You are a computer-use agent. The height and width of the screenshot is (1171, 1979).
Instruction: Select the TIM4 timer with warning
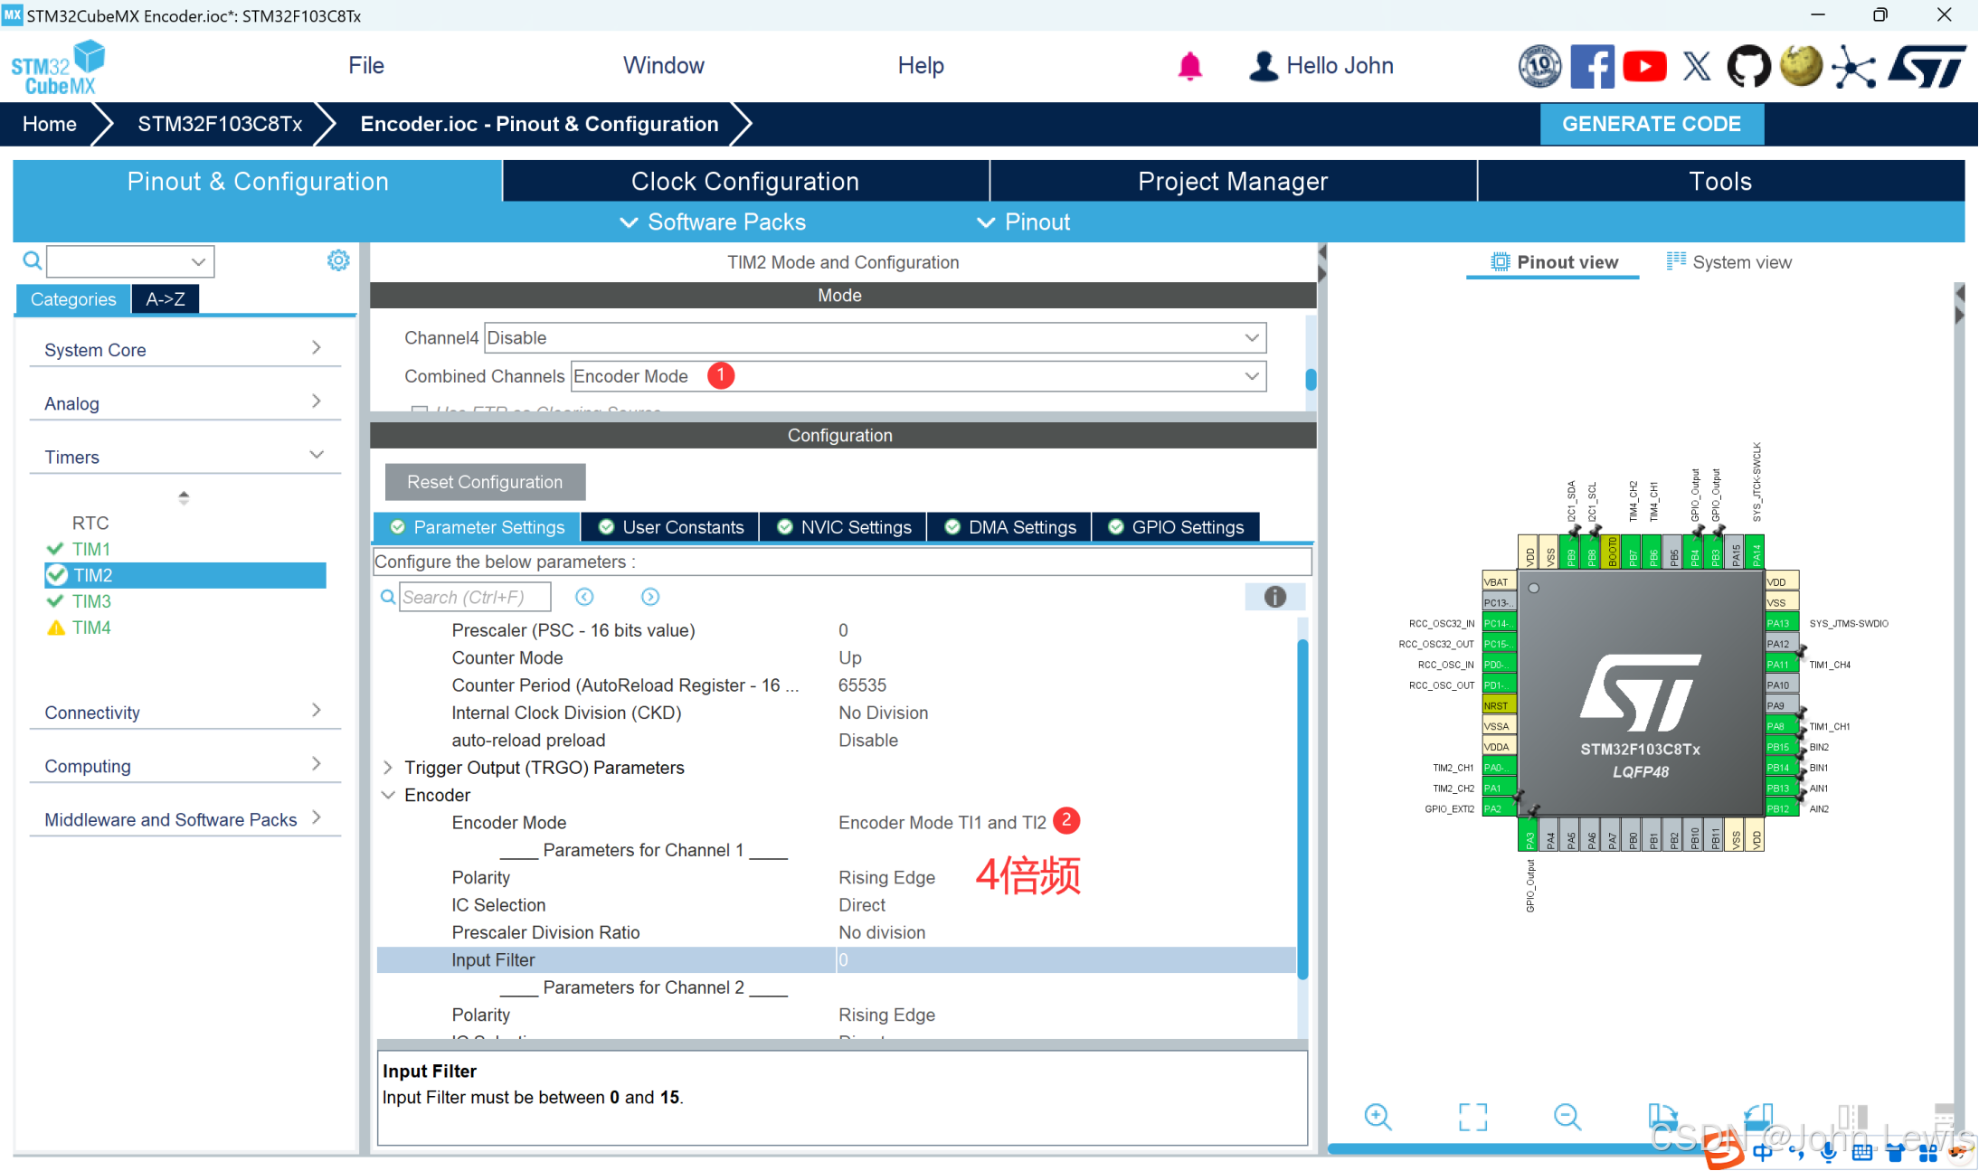[91, 628]
